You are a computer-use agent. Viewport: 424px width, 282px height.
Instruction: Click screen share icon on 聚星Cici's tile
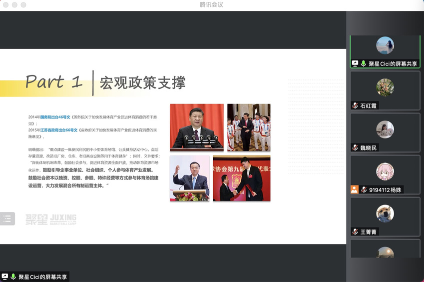click(x=355, y=63)
